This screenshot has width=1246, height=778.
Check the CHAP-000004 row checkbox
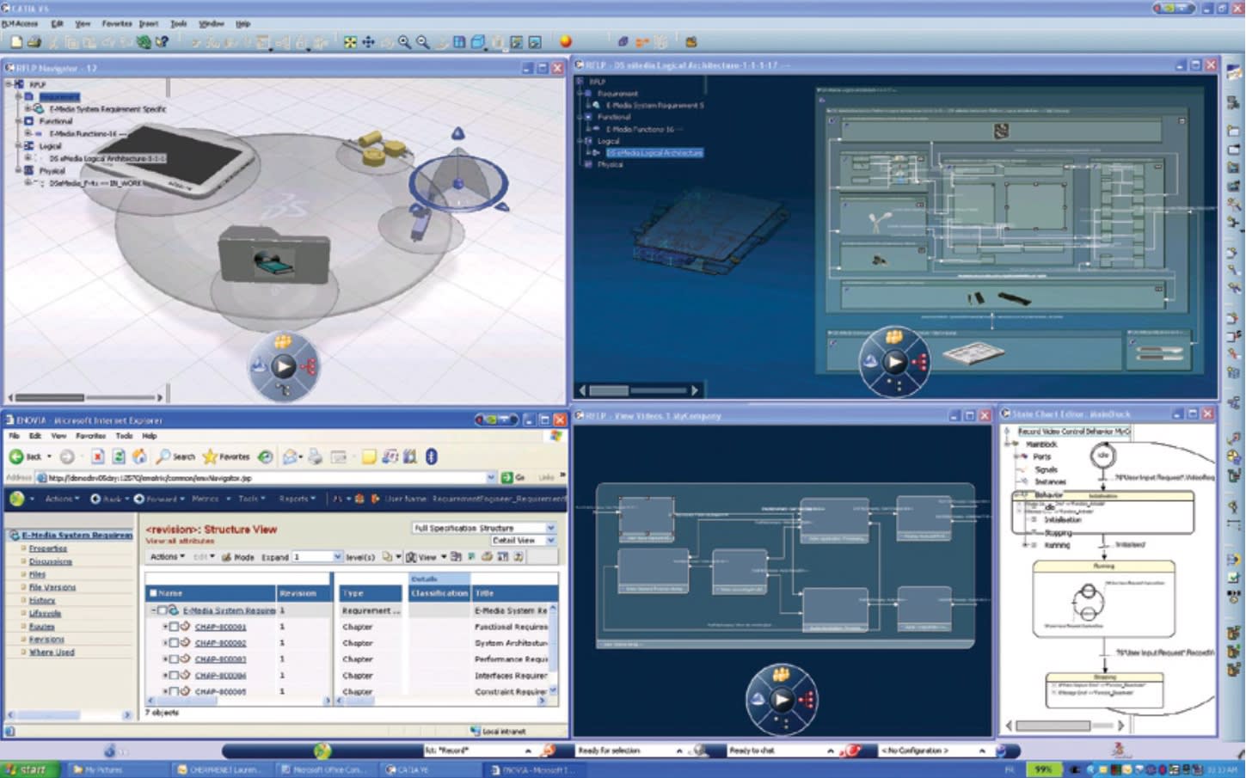(x=174, y=675)
